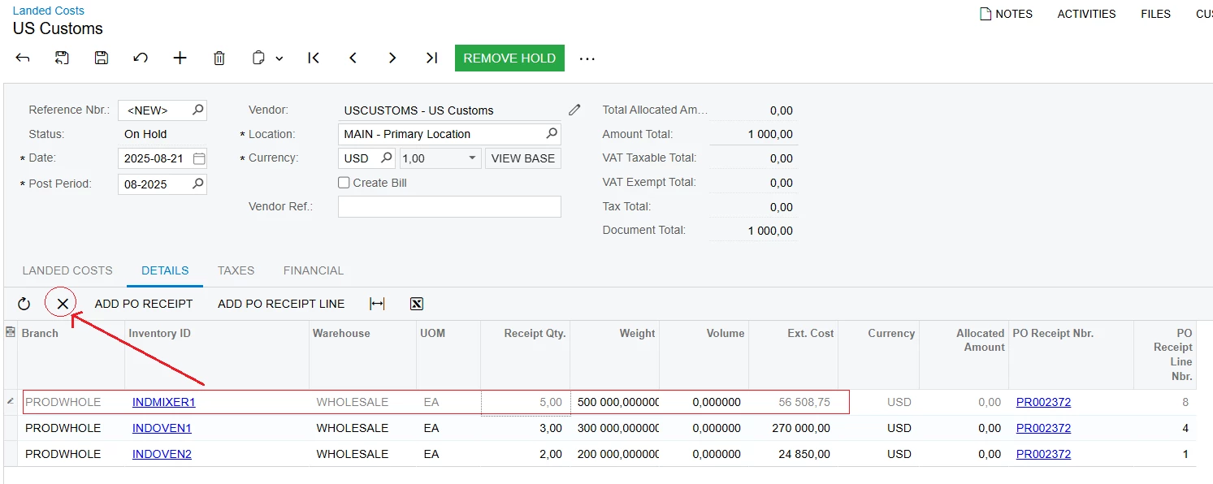Go to next record icon
1213x484 pixels.
[392, 58]
